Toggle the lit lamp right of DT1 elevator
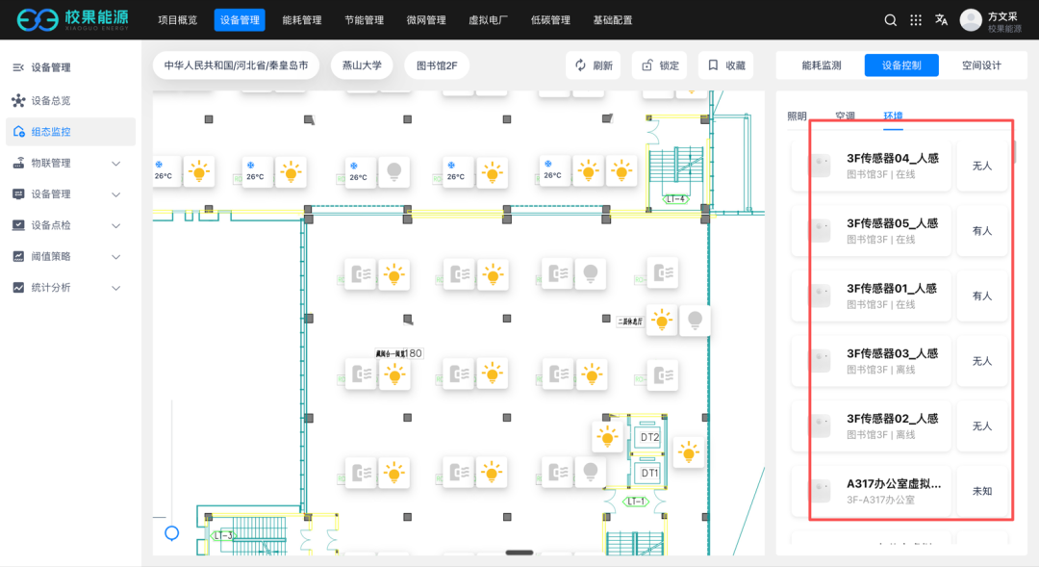This screenshot has height=567, width=1039. coord(689,453)
